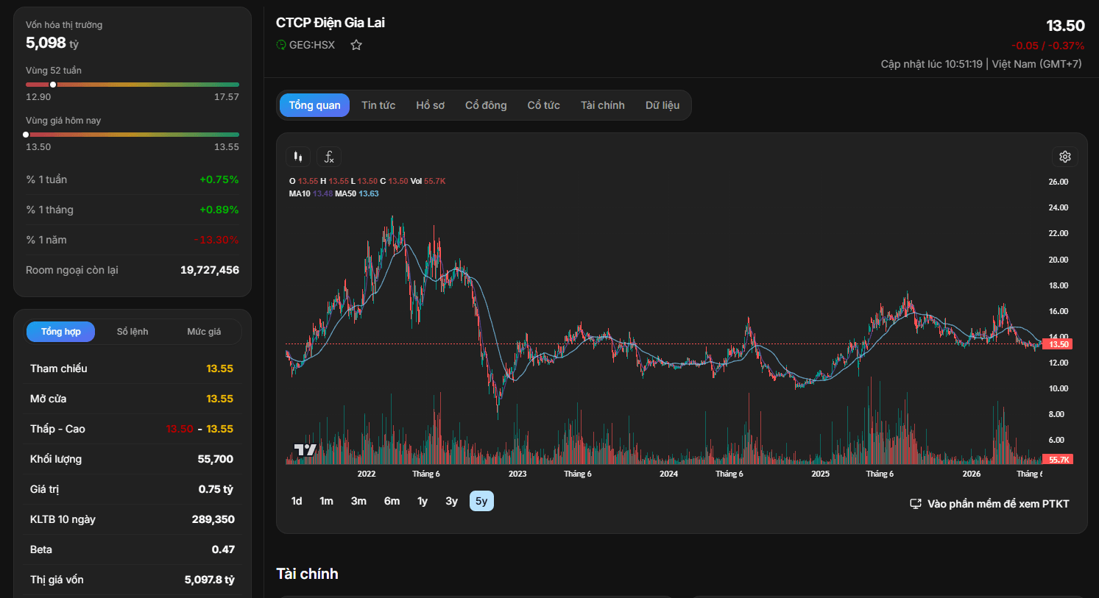Click today's price range marker

[x=26, y=135]
